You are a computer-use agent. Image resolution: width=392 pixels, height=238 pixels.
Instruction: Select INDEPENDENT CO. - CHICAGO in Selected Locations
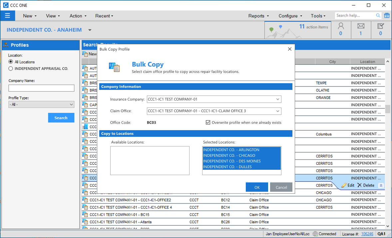[241, 155]
